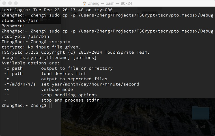Click the "/luac /usr/bin" command text

tap(20, 20)
